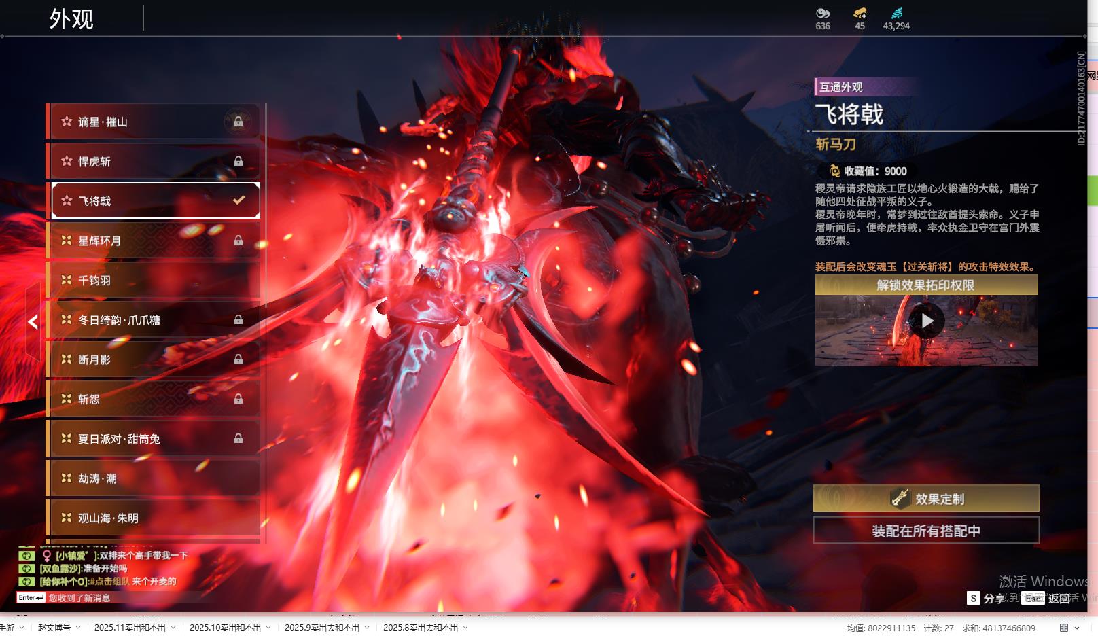Viewport: 1098px width, 638px height.
Task: Click the 装配在所有搭配中 button
Action: point(925,531)
